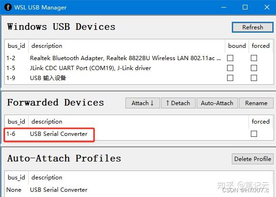This screenshot has width=276, height=197.
Task: Toggle forced for forwarded USB Serial Converter
Action: coord(254,134)
